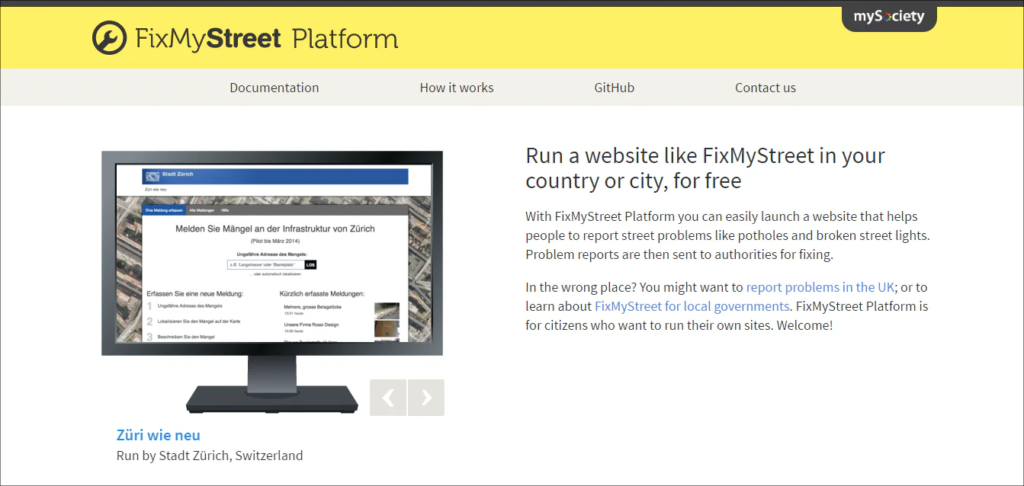Show previous slide with left arrow
This screenshot has height=486, width=1024.
(388, 398)
